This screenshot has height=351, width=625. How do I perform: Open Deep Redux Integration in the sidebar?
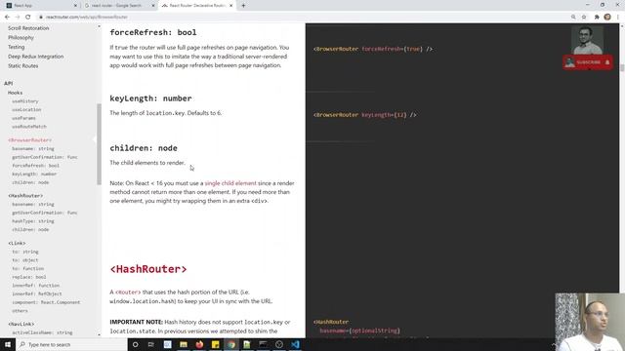pyautogui.click(x=35, y=57)
